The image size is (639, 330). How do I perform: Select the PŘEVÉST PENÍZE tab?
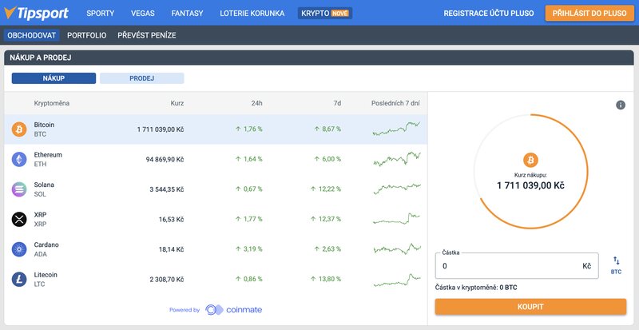pos(147,35)
